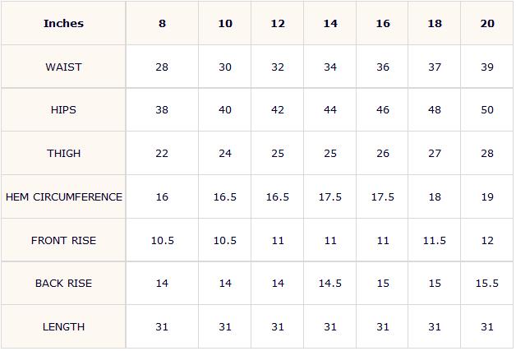
Task: Select the size 8 column header
Action: pyautogui.click(x=162, y=23)
